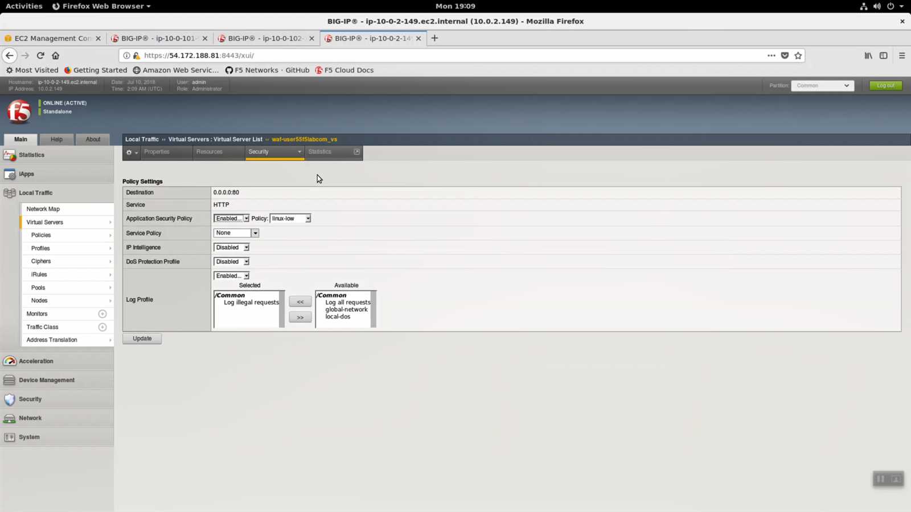Open Policy linux-low dropdown
The height and width of the screenshot is (512, 911).
click(290, 218)
